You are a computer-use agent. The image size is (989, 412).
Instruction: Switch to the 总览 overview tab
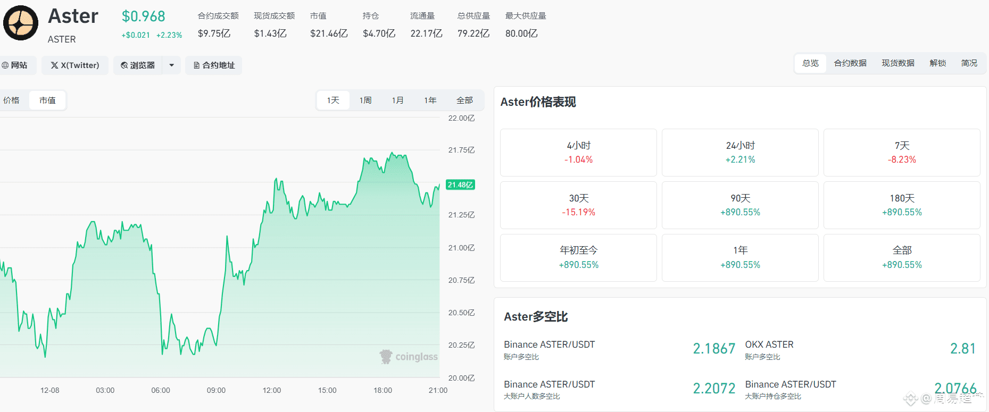[811, 63]
